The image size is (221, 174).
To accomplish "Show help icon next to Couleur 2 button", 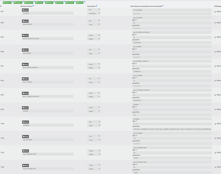I will tap(23, 1).
